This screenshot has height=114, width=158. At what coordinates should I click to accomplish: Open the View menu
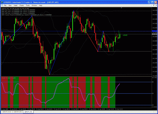[x=10, y=6]
